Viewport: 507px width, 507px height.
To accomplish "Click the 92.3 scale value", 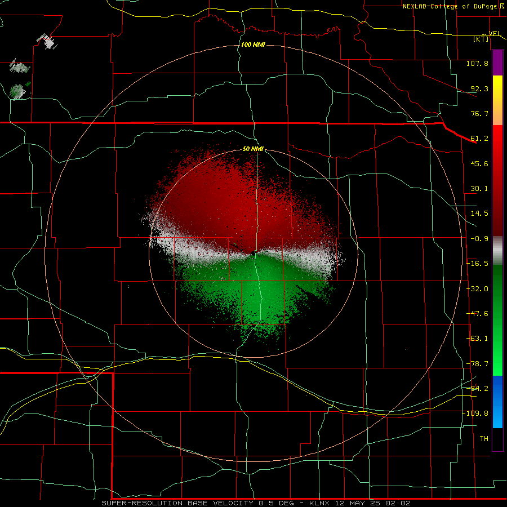I will 479,88.
